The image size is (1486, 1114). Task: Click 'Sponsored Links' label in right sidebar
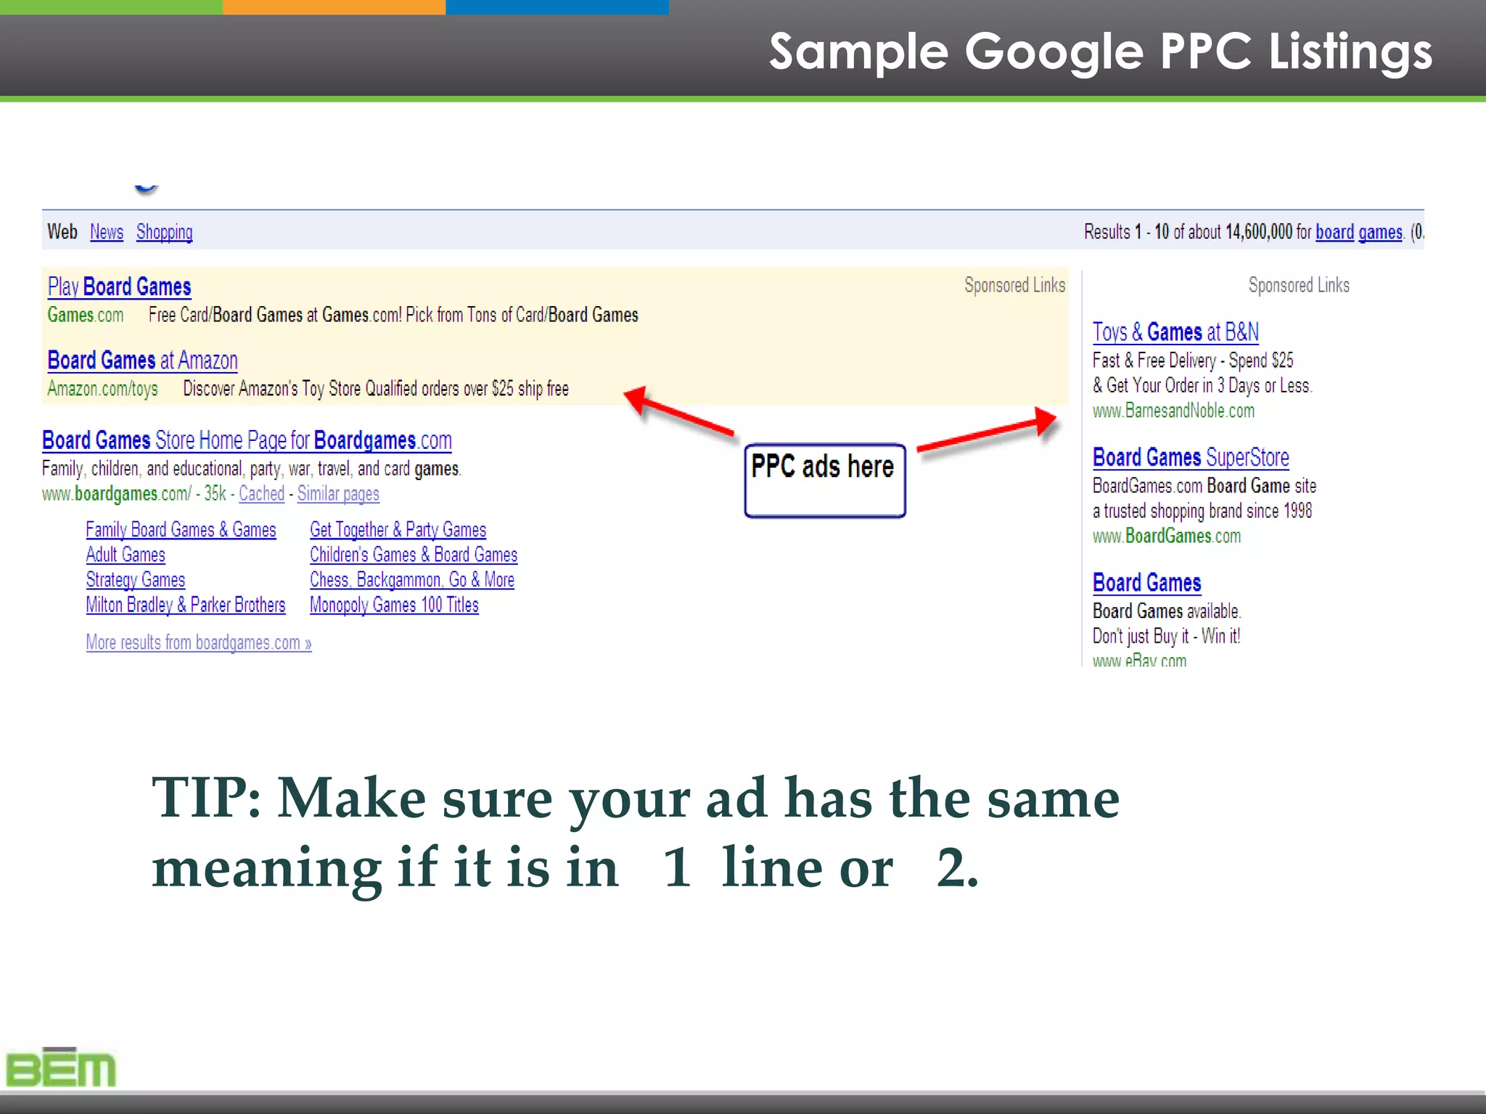click(1299, 286)
